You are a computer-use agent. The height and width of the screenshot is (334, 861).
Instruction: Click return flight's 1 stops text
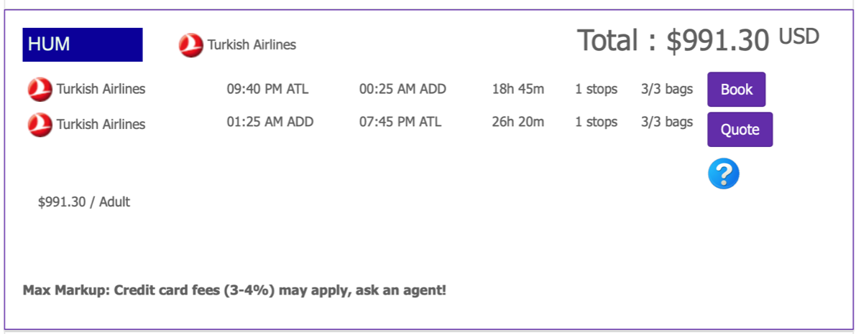pos(596,122)
